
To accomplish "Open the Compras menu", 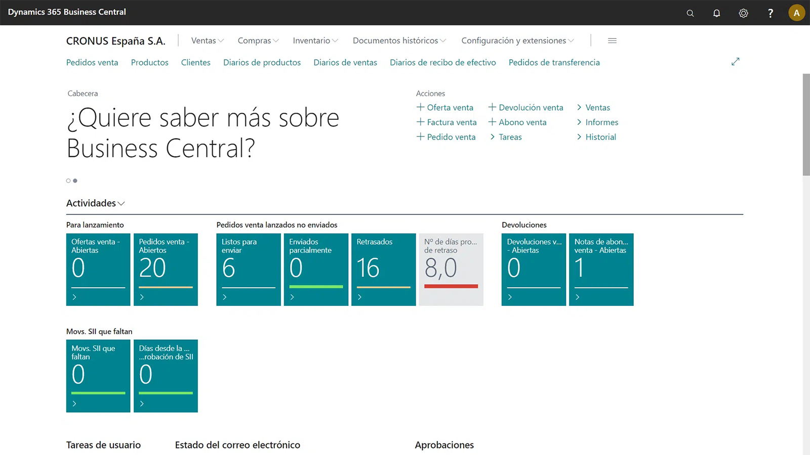I will pyautogui.click(x=258, y=40).
